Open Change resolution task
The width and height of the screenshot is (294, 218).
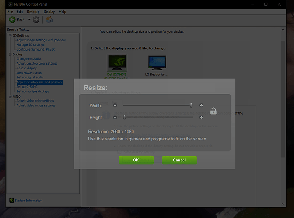[x=29, y=59]
